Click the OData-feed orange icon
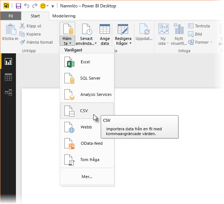The height and width of the screenshot is (204, 224). tap(69, 144)
